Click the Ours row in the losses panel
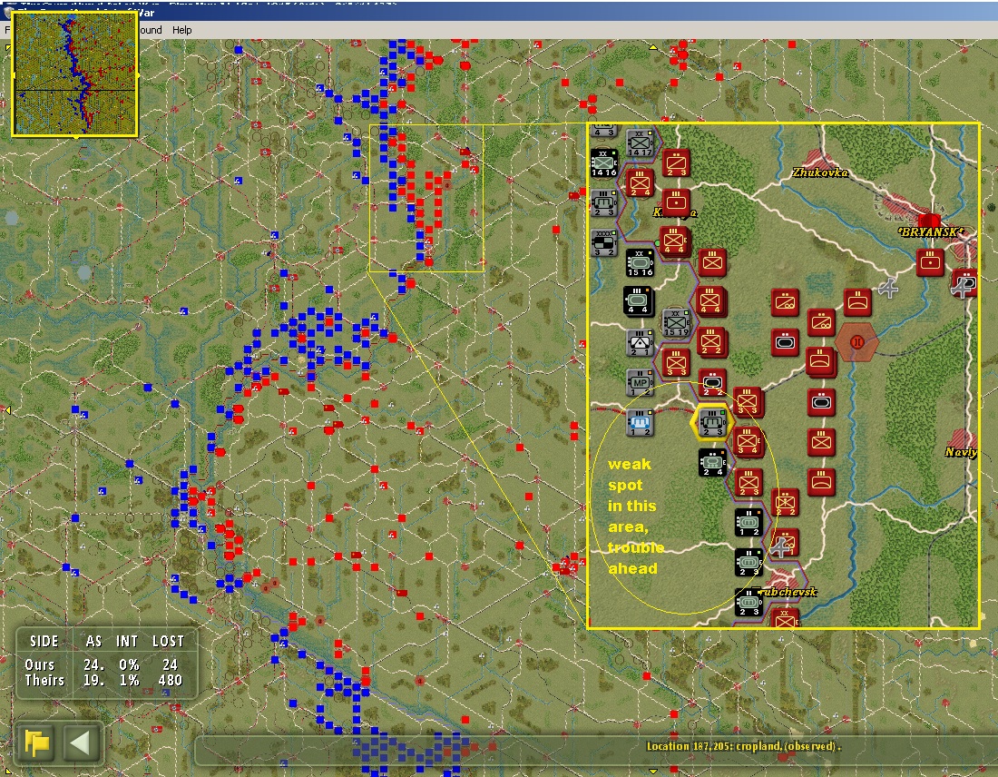998x777 pixels. click(x=103, y=665)
